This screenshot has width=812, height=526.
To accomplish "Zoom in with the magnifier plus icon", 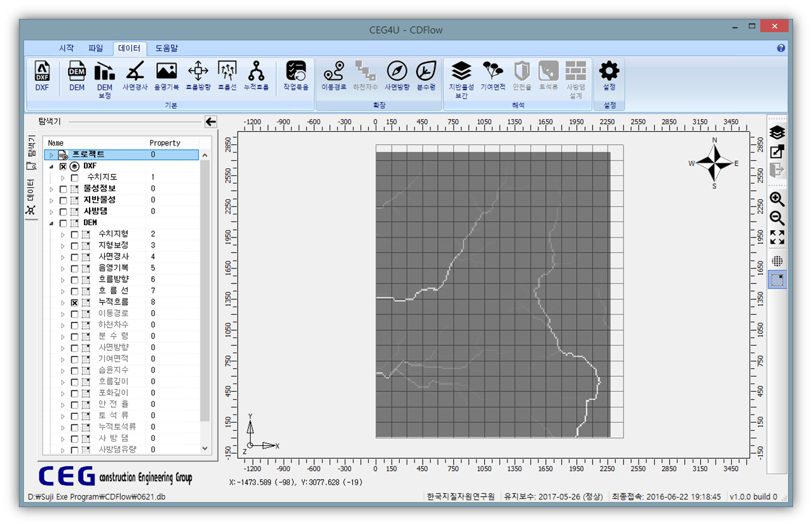I will (x=777, y=200).
